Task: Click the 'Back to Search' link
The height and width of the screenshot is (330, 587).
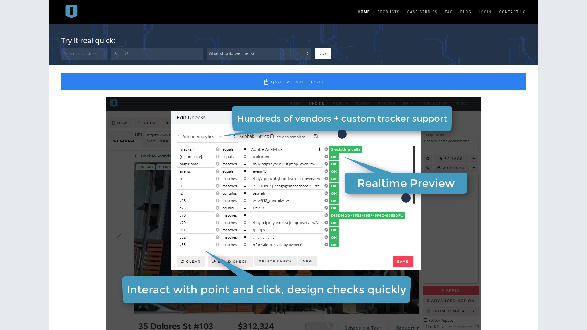Action: tap(152, 156)
